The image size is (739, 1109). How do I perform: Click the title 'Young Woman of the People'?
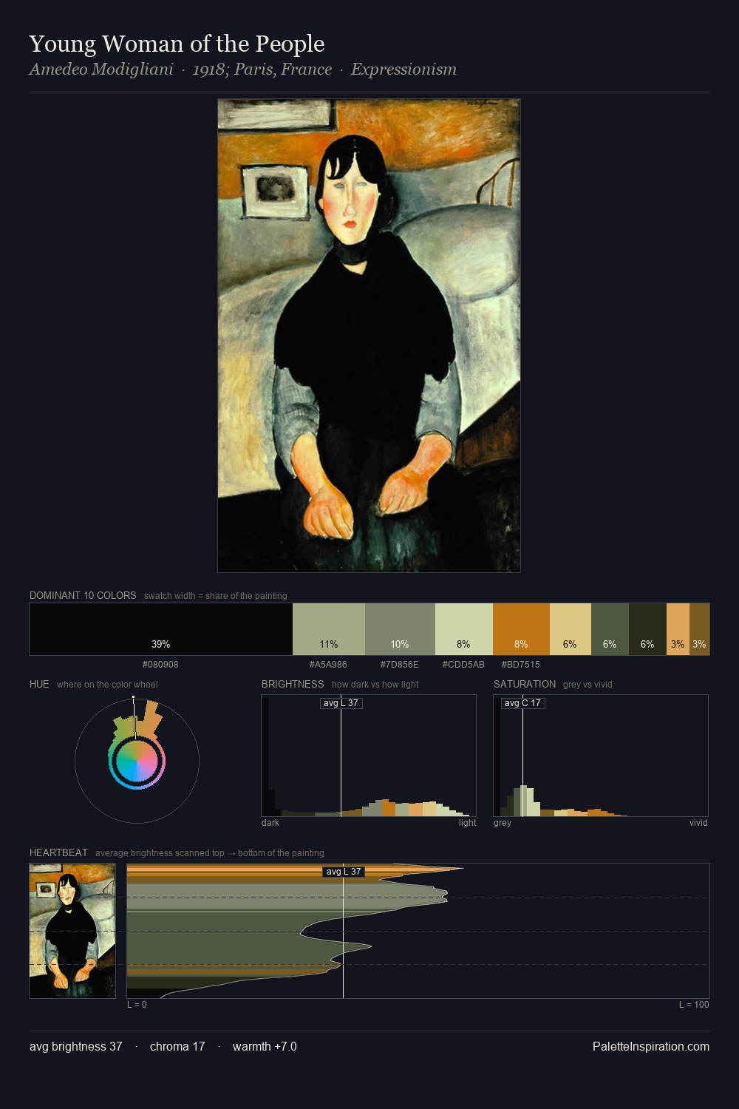coord(177,44)
